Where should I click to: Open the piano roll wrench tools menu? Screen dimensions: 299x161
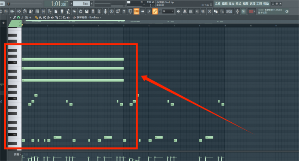pyautogui.click(x=15, y=17)
